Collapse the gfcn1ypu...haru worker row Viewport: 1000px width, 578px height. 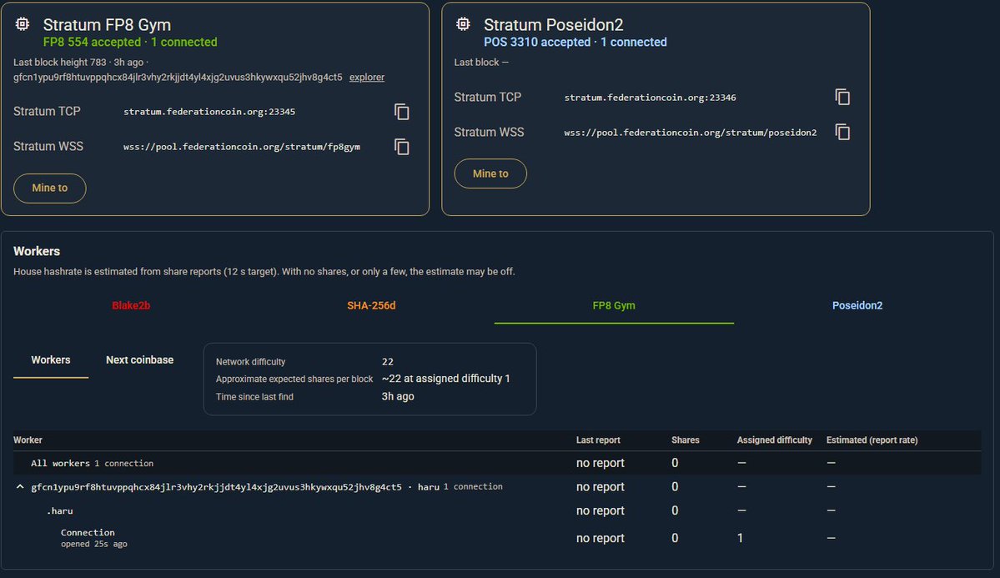[x=20, y=487]
